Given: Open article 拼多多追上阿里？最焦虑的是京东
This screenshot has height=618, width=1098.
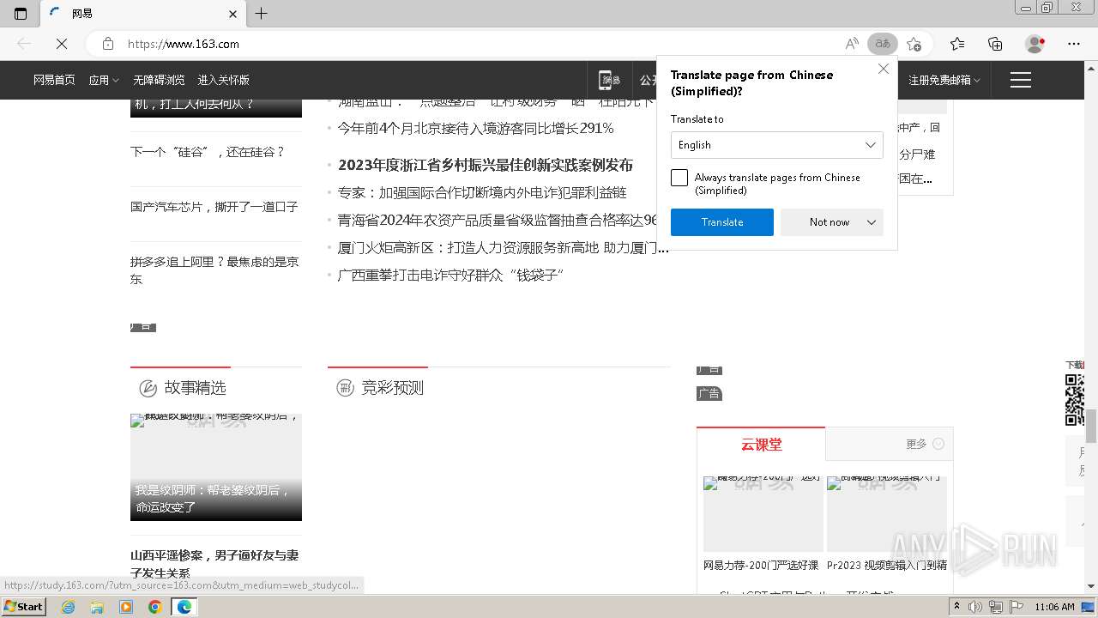Looking at the screenshot, I should [214, 270].
